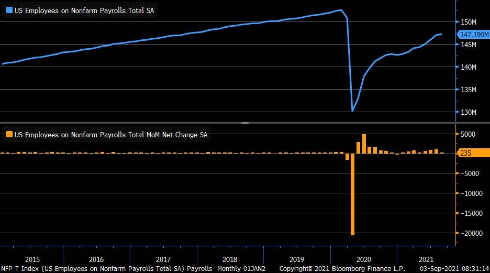Click the -20000 axis label

pos(472,233)
